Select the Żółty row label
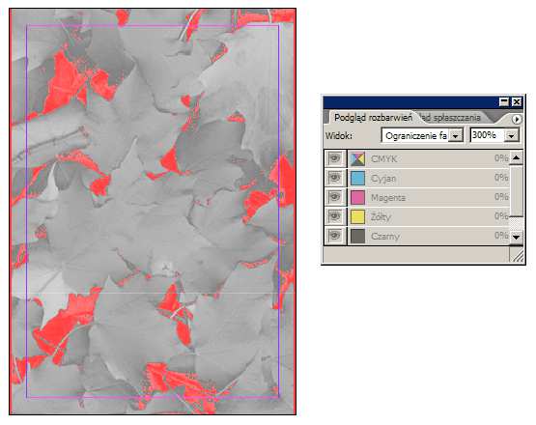The height and width of the screenshot is (425, 536). pos(381,216)
